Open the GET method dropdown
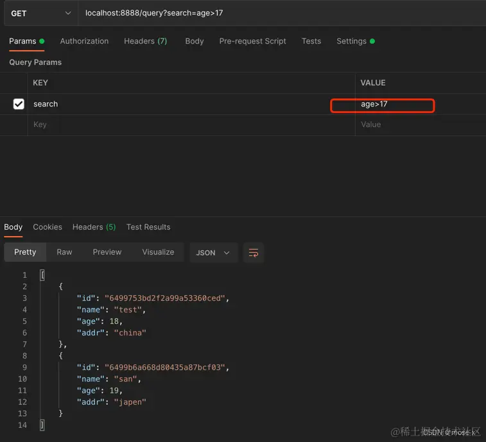Viewport: 486px width, 442px height. pos(41,13)
